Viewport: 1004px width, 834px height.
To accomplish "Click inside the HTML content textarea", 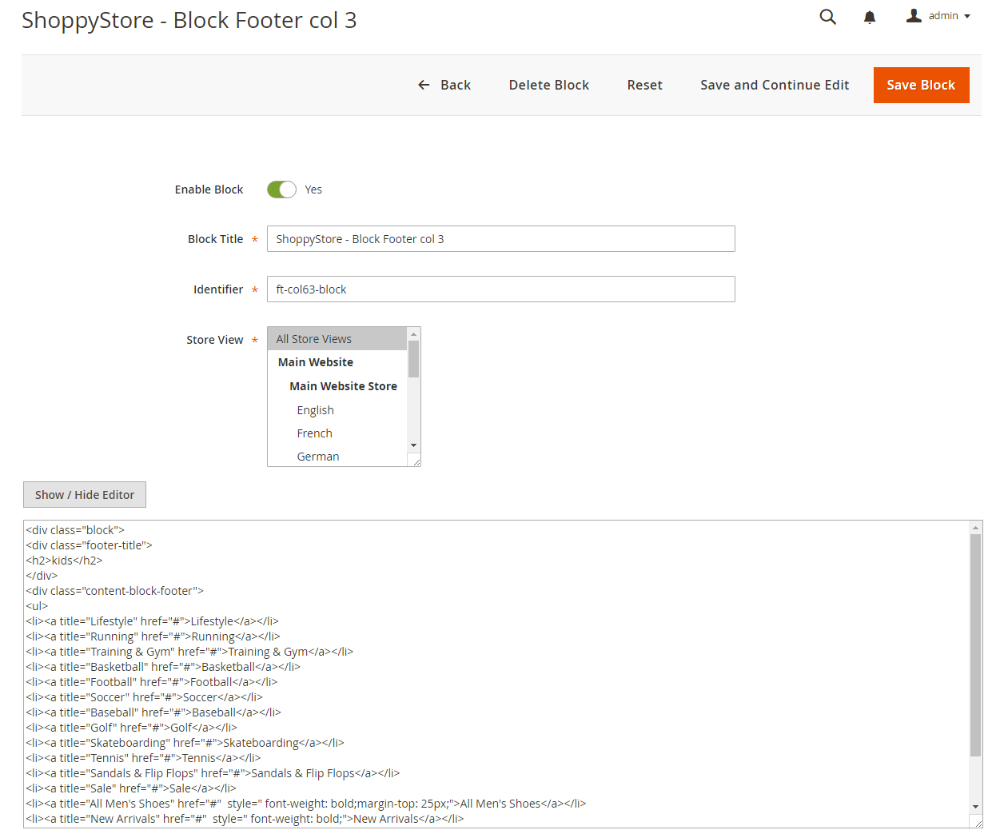I will [497, 674].
